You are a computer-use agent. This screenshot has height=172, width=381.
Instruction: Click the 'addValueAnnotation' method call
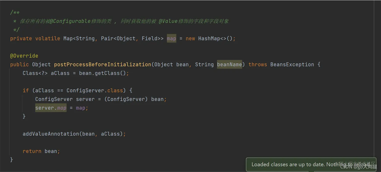tap(51, 134)
